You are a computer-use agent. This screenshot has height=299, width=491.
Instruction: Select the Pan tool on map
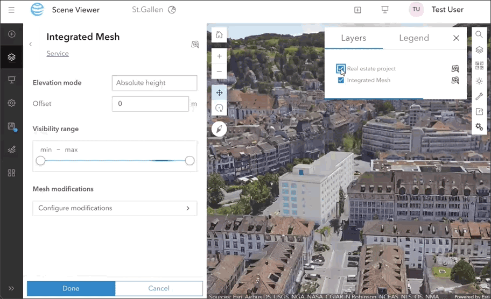pyautogui.click(x=219, y=92)
